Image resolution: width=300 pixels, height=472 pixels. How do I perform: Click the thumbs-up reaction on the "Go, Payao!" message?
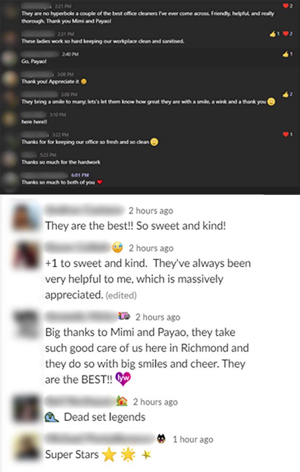click(x=287, y=54)
